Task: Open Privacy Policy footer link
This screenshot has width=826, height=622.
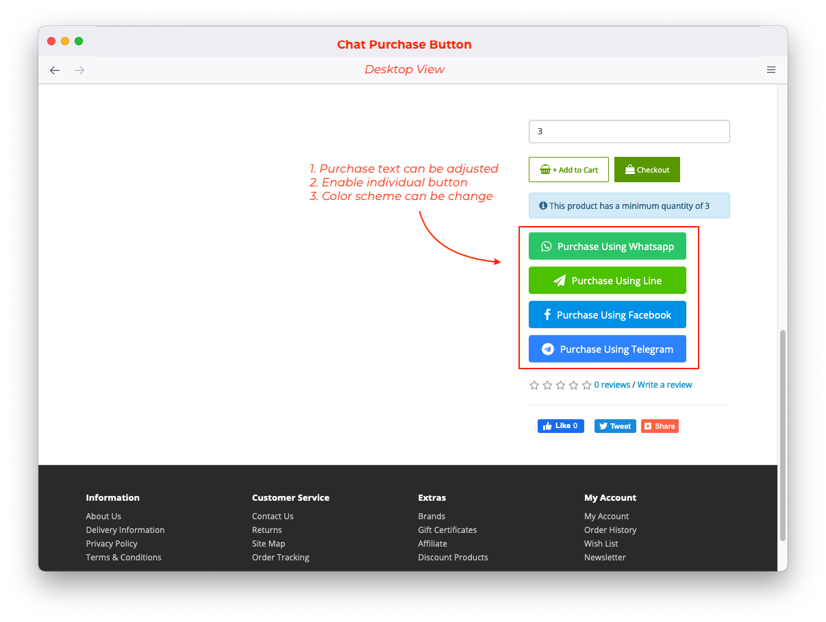Action: (112, 544)
